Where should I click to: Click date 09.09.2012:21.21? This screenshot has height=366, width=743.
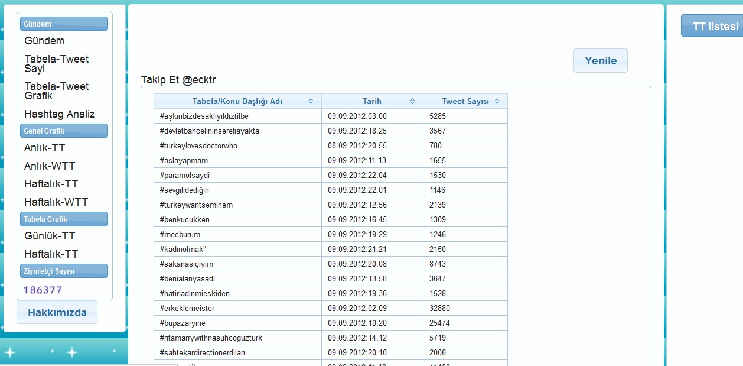click(x=357, y=249)
